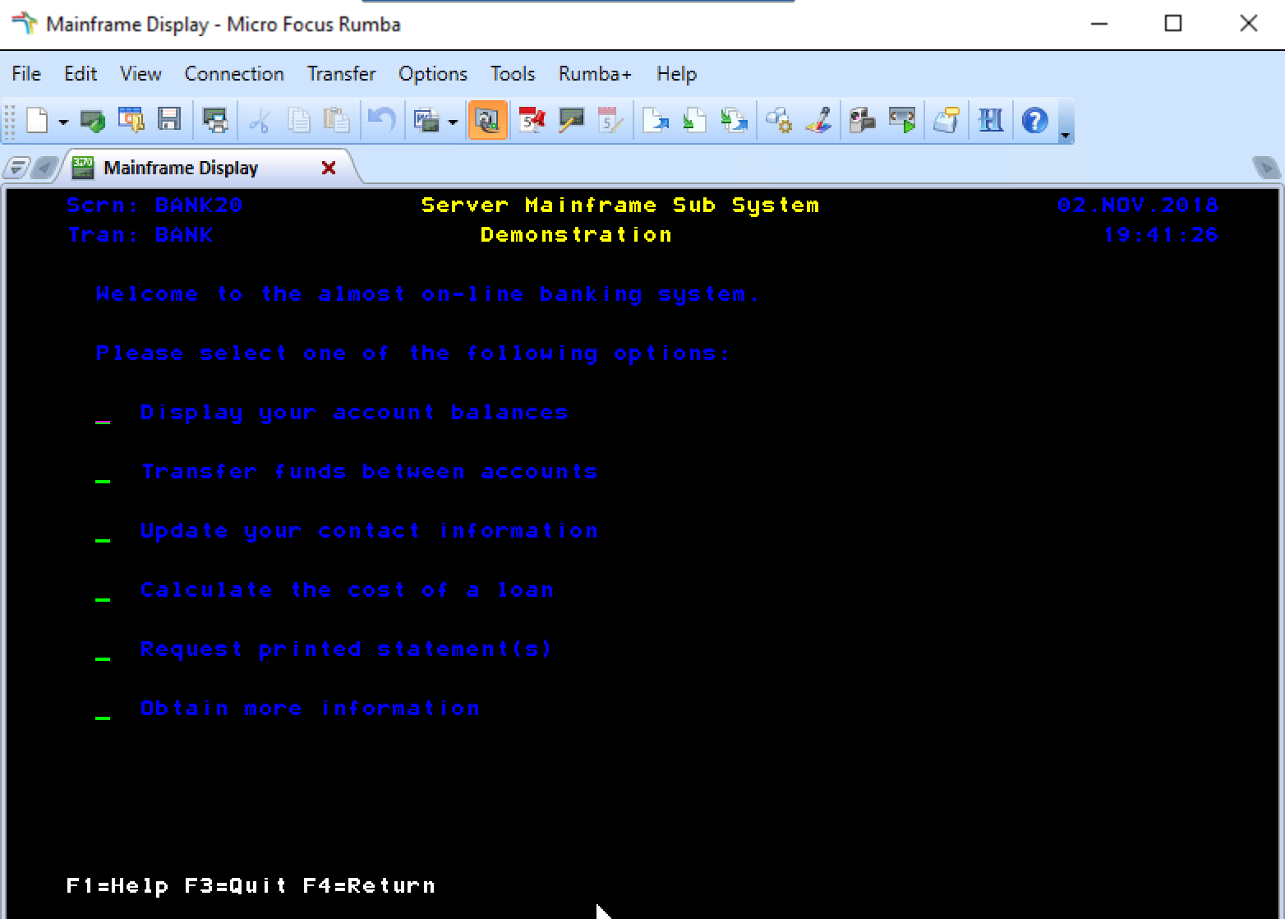This screenshot has height=919, width=1285.
Task: Click the F1=Help function key text
Action: tap(117, 886)
